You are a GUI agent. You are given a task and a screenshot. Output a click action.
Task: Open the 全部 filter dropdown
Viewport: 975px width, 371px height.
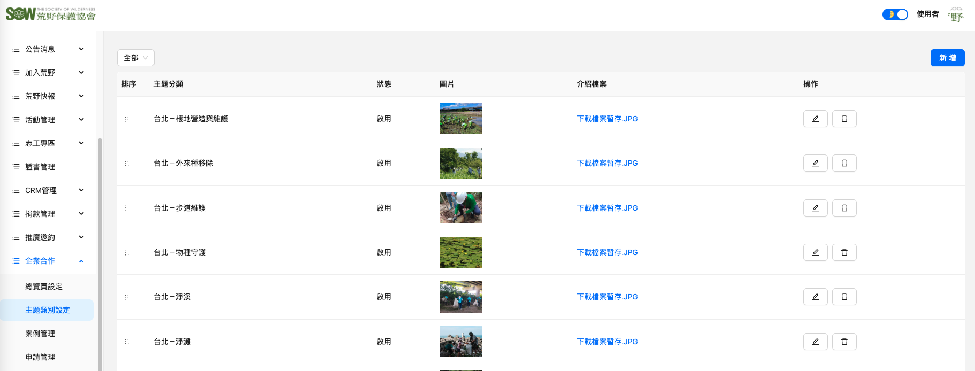tap(136, 58)
